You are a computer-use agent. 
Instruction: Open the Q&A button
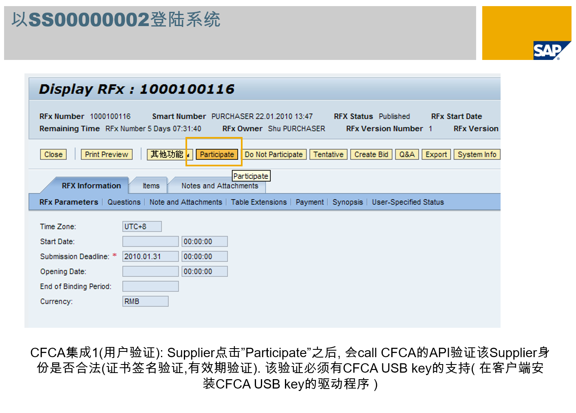pos(407,155)
